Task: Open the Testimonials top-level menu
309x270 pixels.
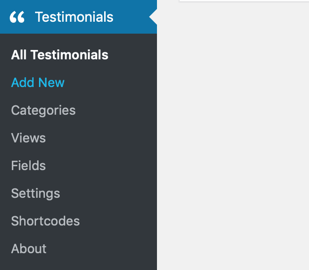Action: coord(78,17)
